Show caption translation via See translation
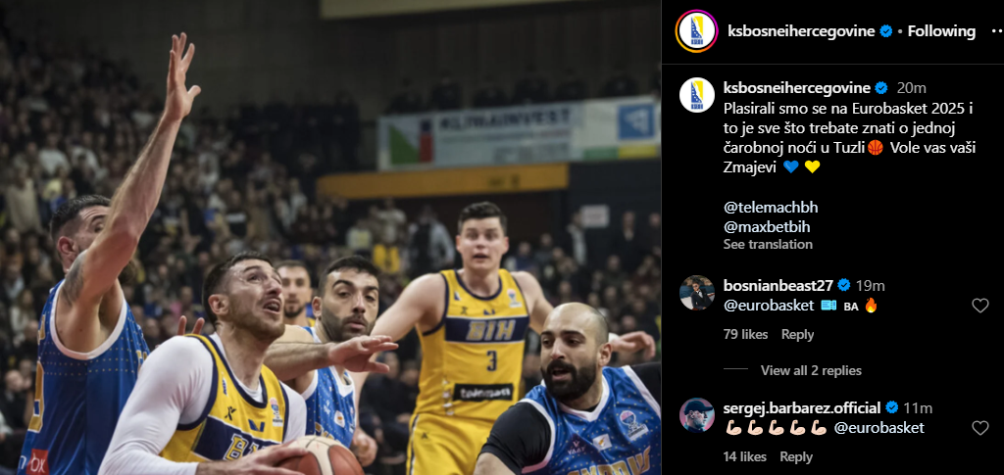 768,244
